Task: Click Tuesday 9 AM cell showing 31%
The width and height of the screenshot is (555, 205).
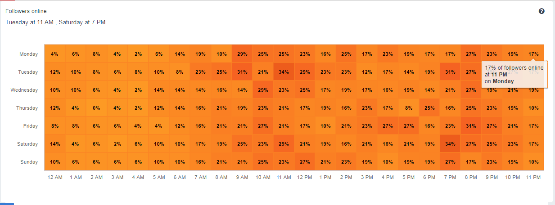Action: pyautogui.click(x=242, y=72)
